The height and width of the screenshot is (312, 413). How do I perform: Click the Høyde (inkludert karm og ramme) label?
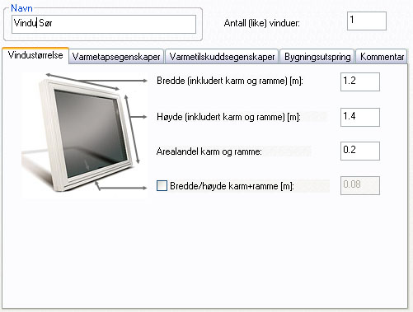pos(228,117)
